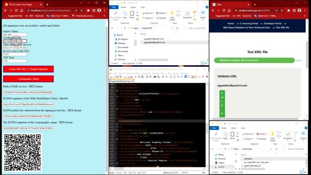Open the Suggested Sites bookmark in left browser

pos(14,16)
